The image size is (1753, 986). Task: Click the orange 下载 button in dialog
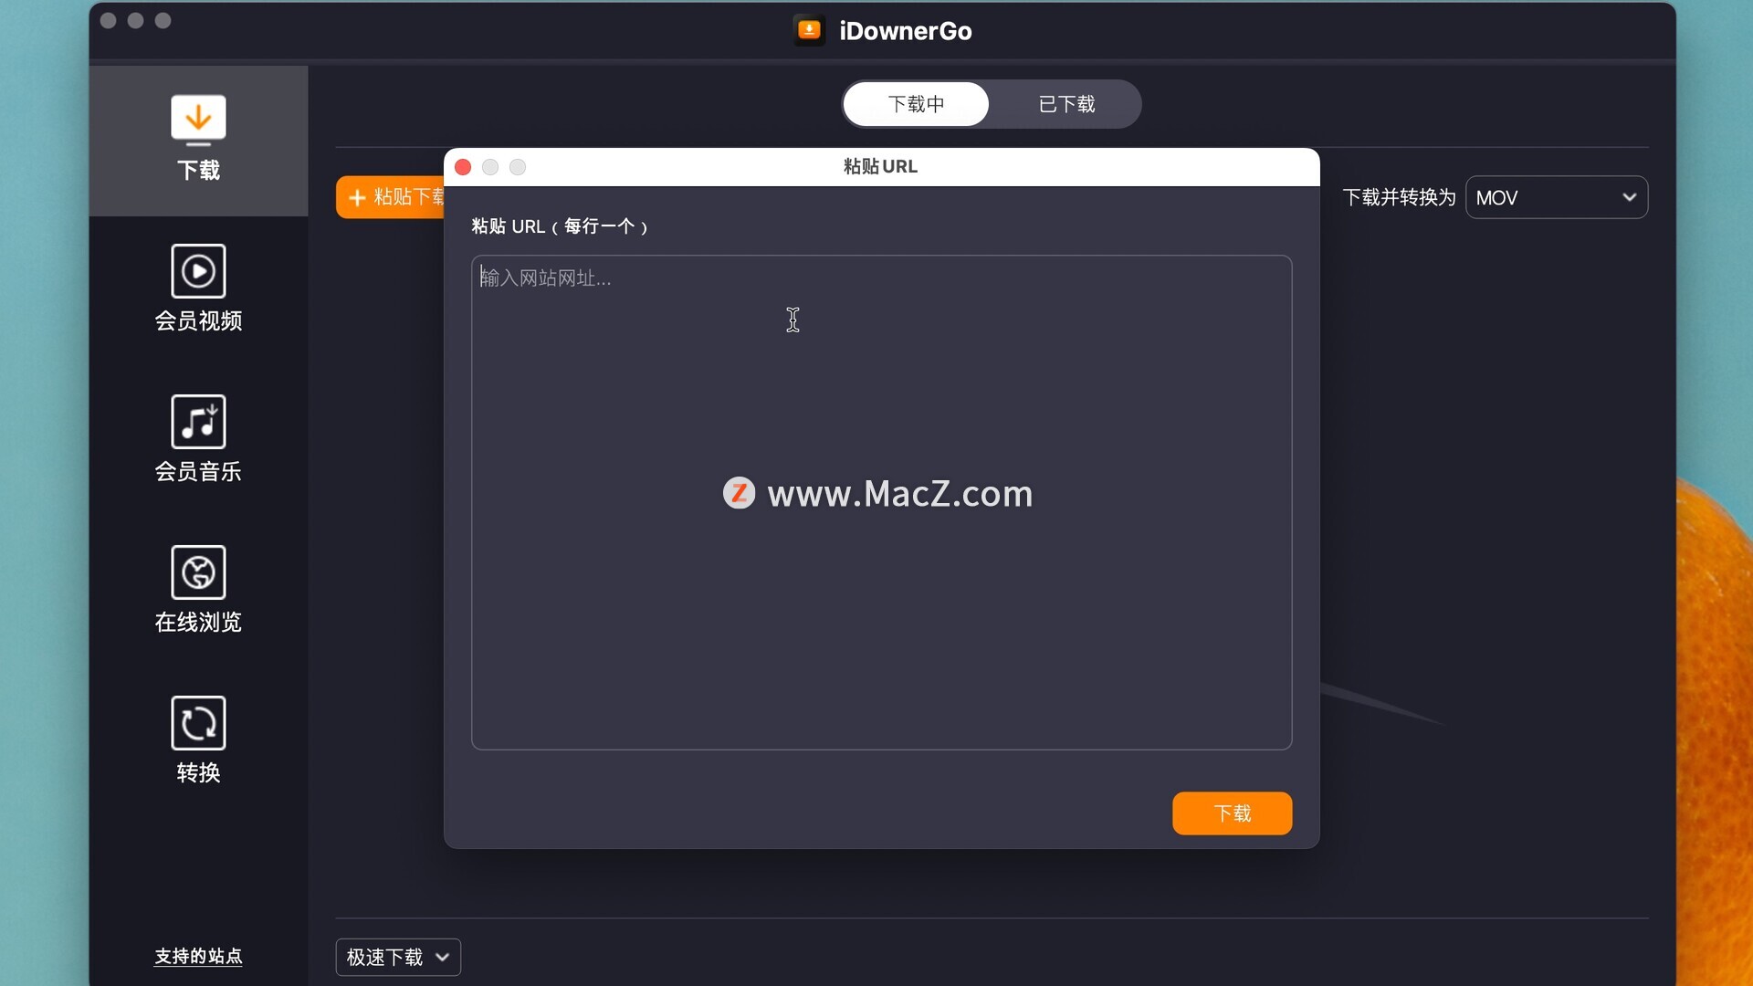(x=1232, y=813)
